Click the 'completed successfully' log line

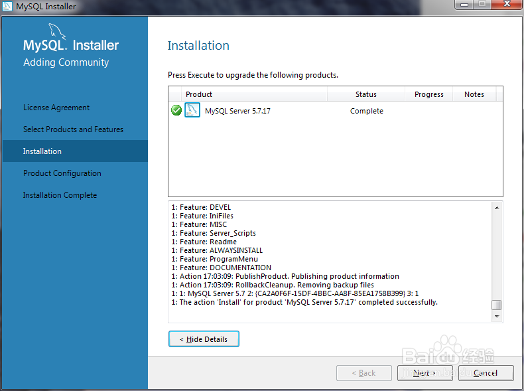click(x=304, y=302)
